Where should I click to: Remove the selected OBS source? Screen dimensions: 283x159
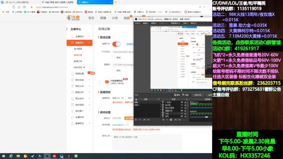click(x=167, y=120)
